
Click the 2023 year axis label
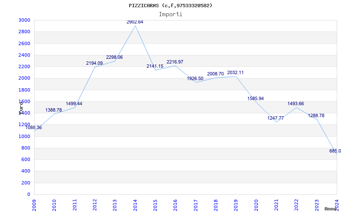pyautogui.click(x=316, y=205)
